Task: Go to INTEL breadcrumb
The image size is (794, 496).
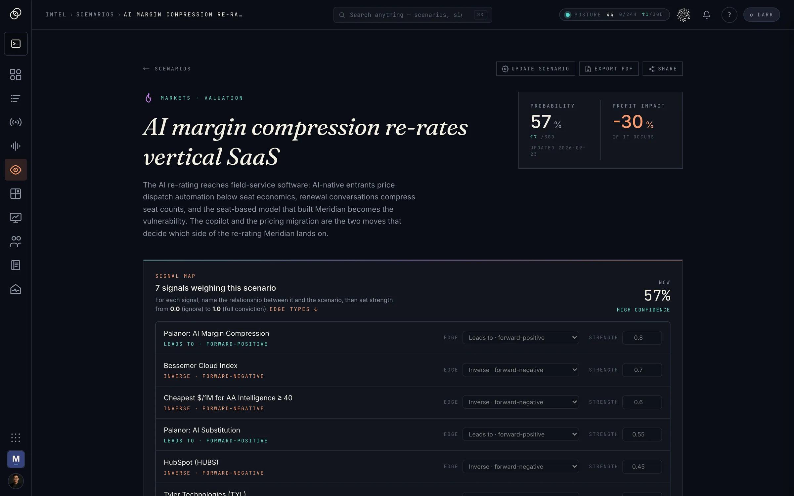Action: (x=56, y=15)
